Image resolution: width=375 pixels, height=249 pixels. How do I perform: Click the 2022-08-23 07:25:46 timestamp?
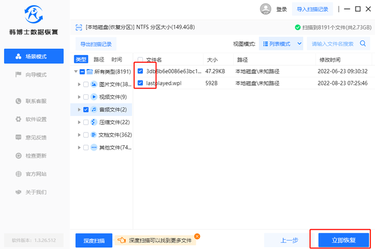pyautogui.click(x=342, y=83)
